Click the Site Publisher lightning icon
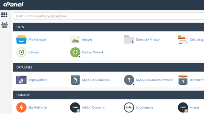The width and height of the screenshot is (204, 114). (21, 107)
